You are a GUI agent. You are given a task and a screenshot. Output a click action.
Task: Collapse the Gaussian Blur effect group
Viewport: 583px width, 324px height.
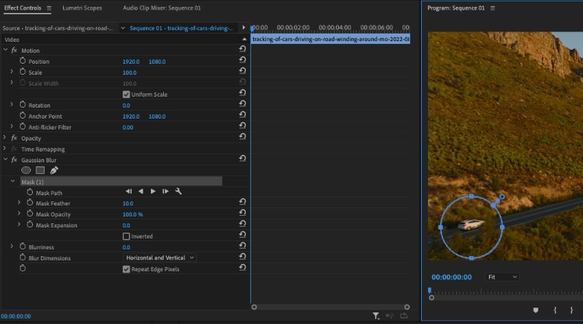click(5, 159)
